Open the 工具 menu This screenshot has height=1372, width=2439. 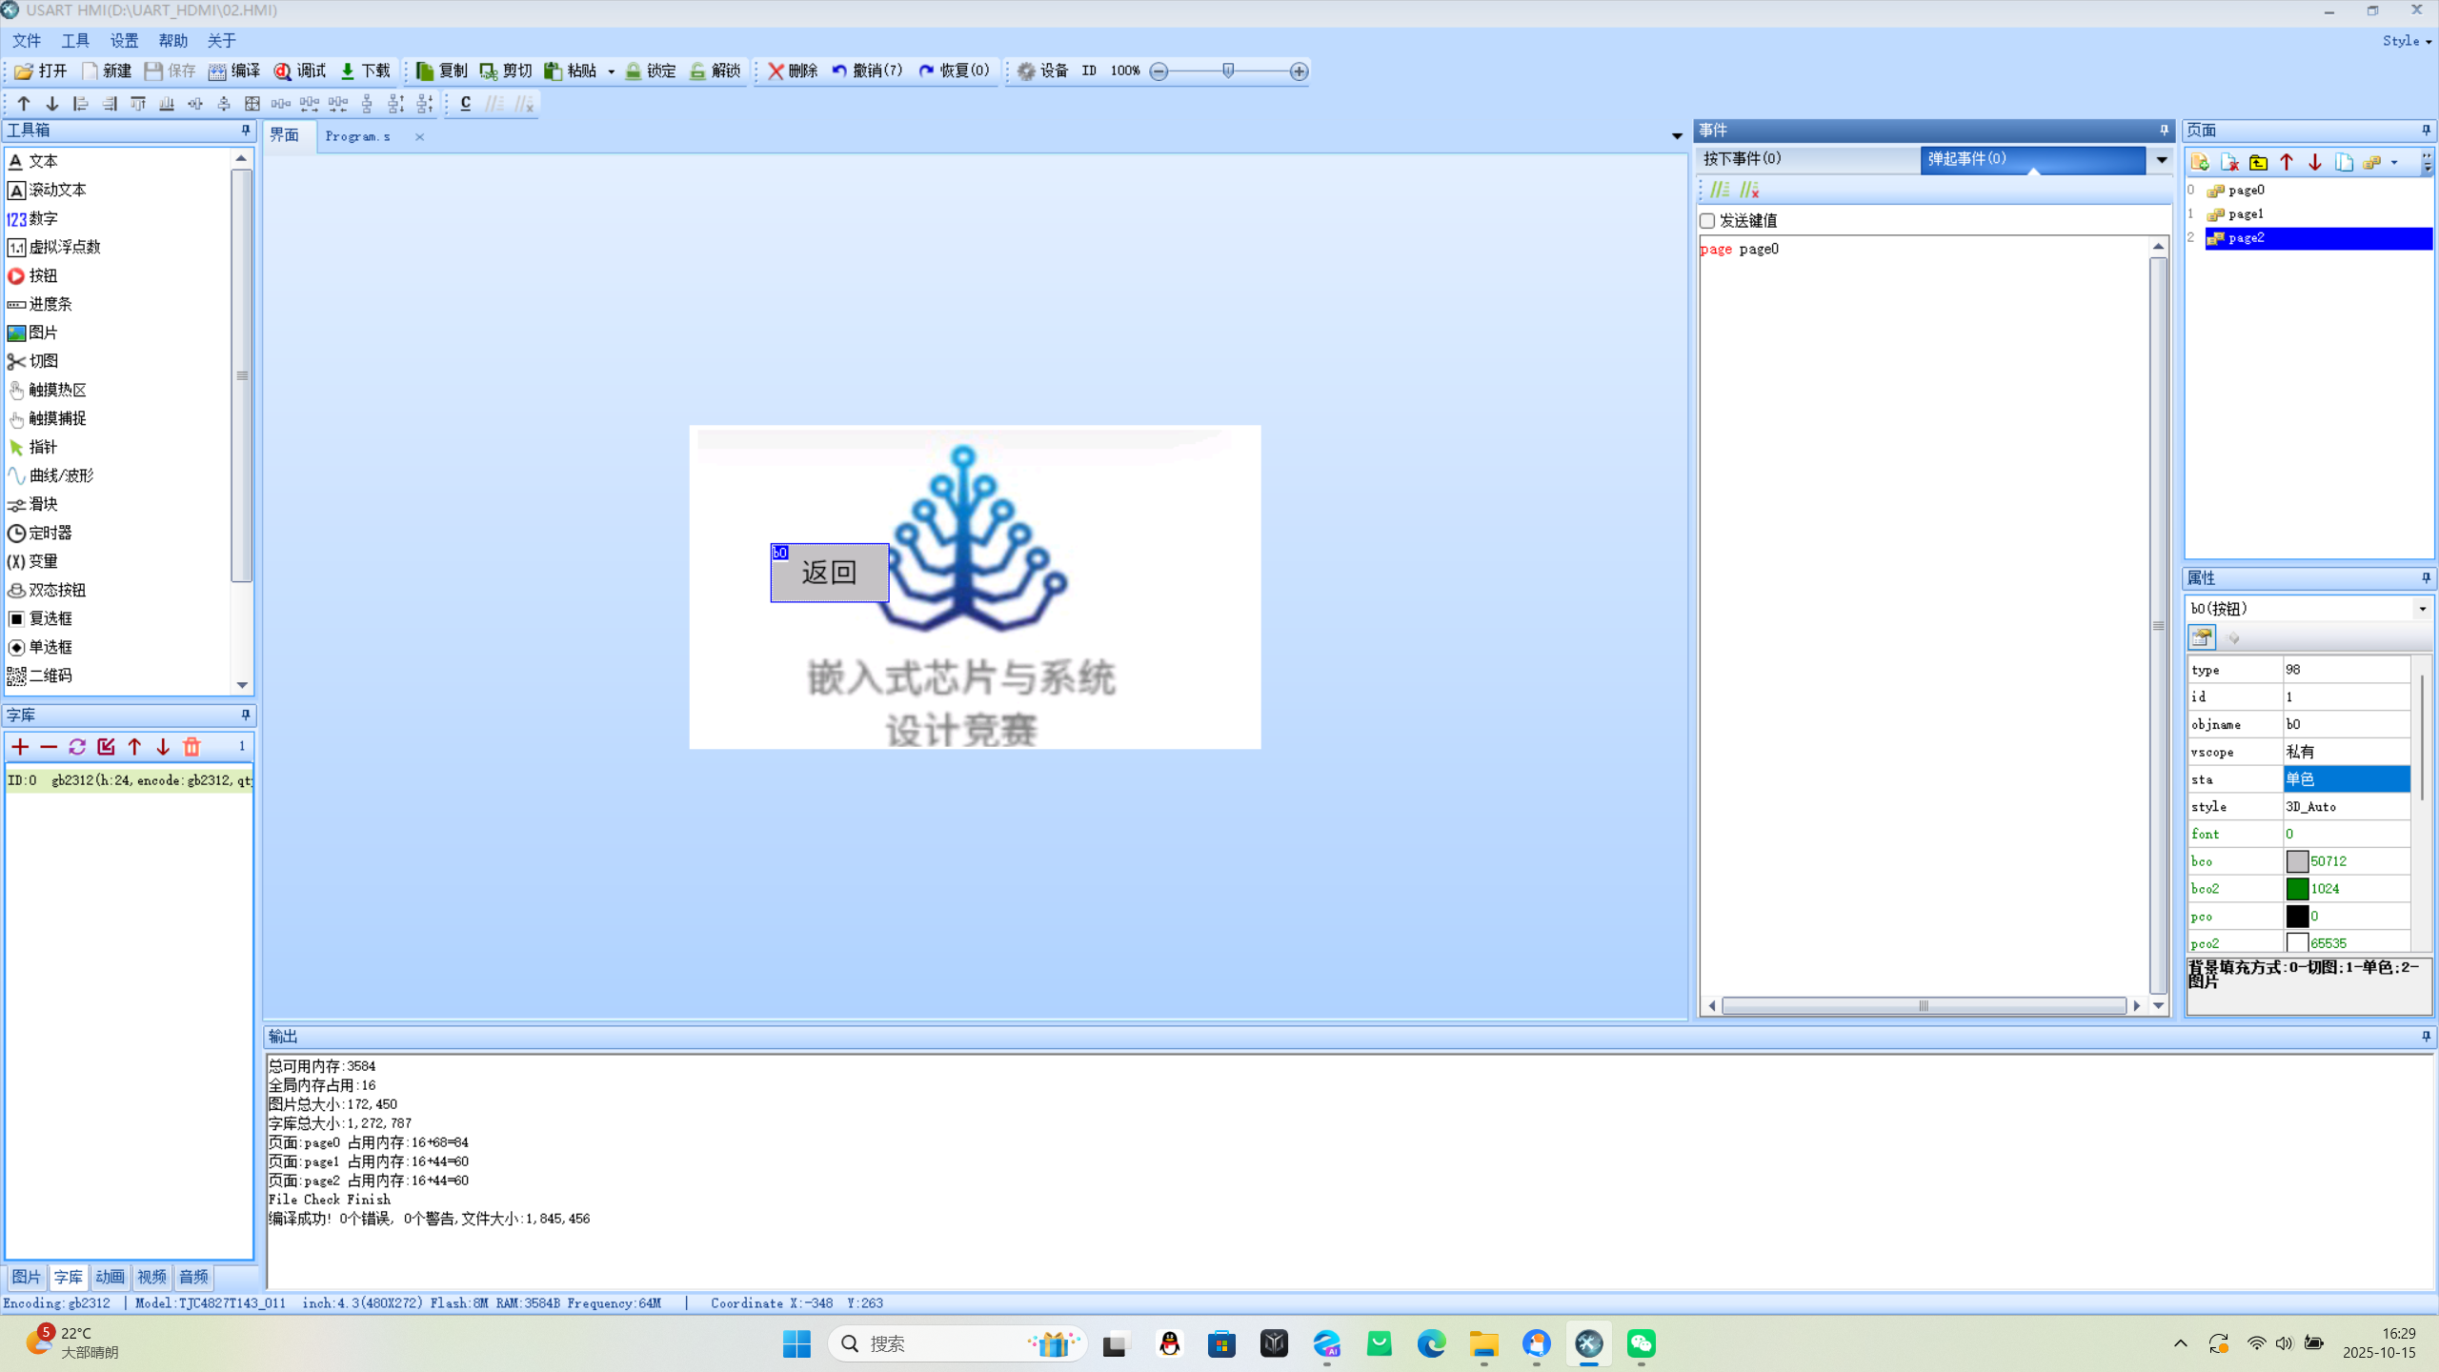74,41
